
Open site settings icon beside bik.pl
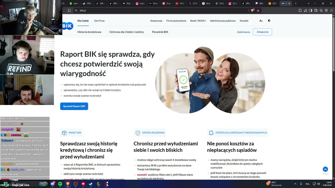coord(76,10)
